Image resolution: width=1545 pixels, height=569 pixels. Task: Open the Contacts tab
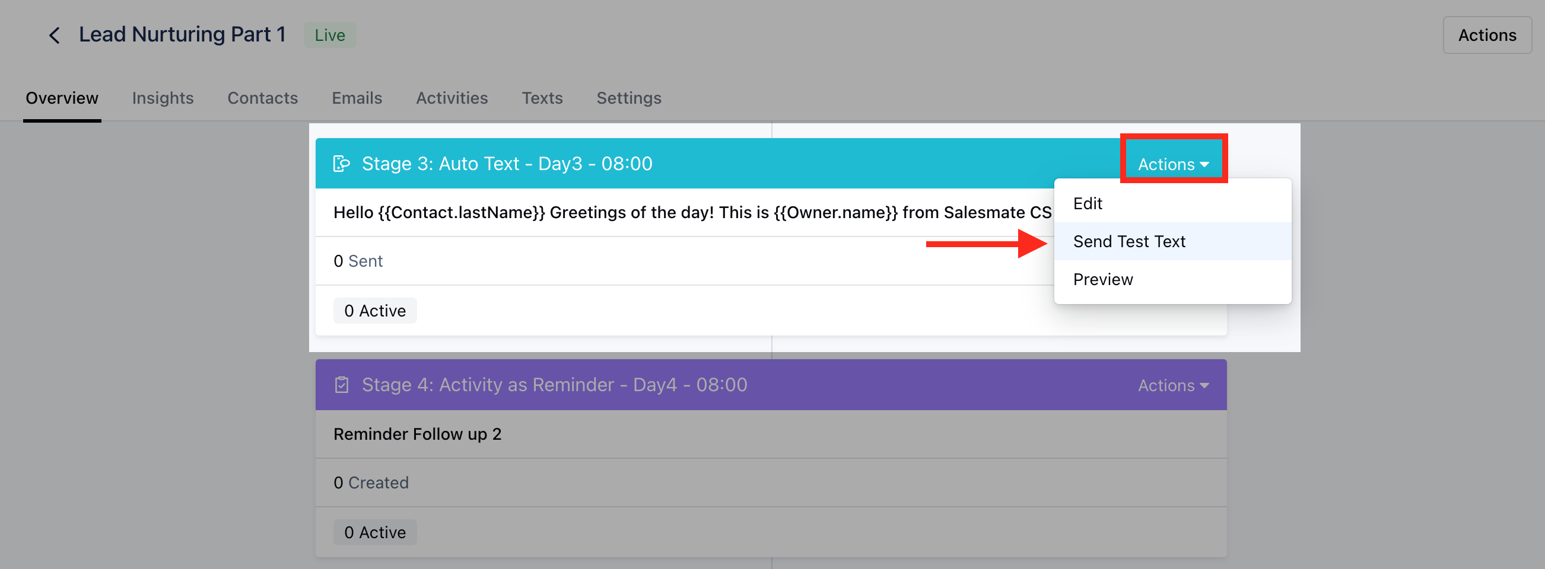point(262,98)
